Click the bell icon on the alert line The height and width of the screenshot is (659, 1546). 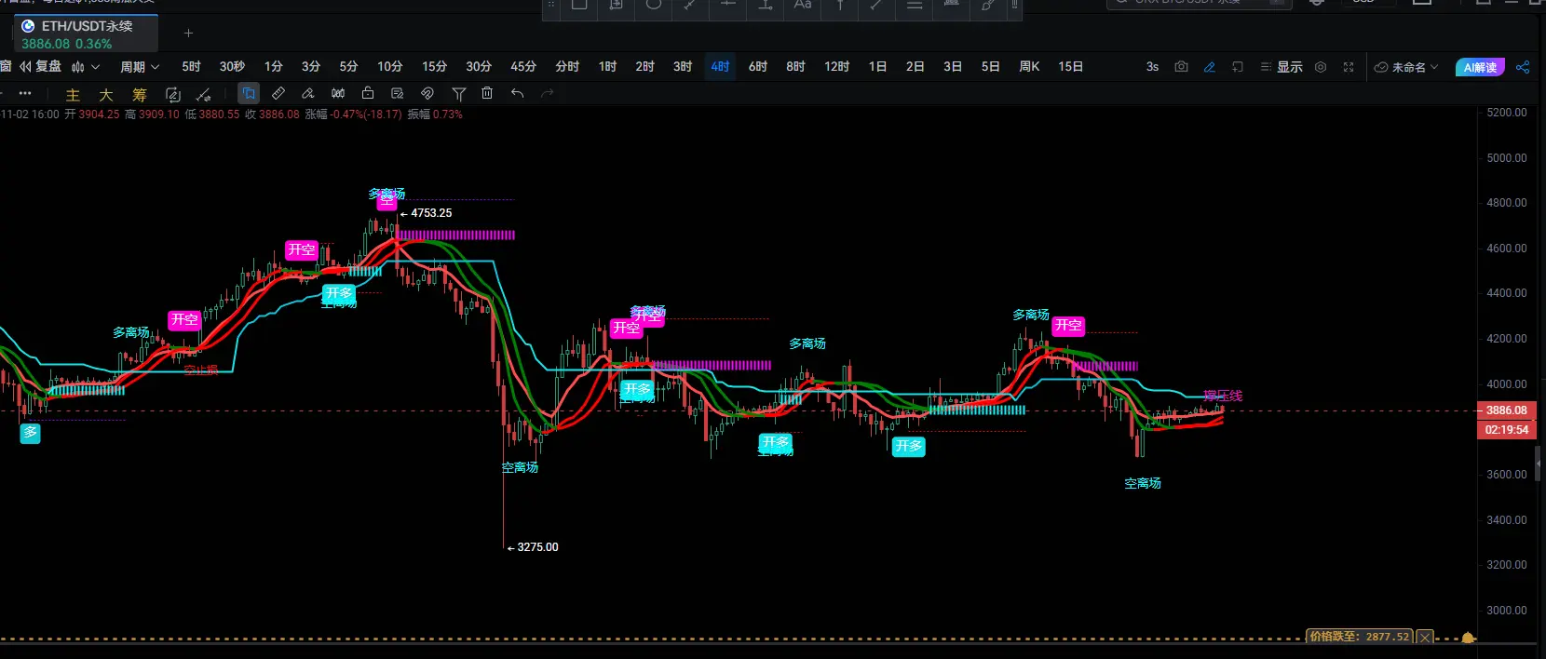tap(1469, 638)
